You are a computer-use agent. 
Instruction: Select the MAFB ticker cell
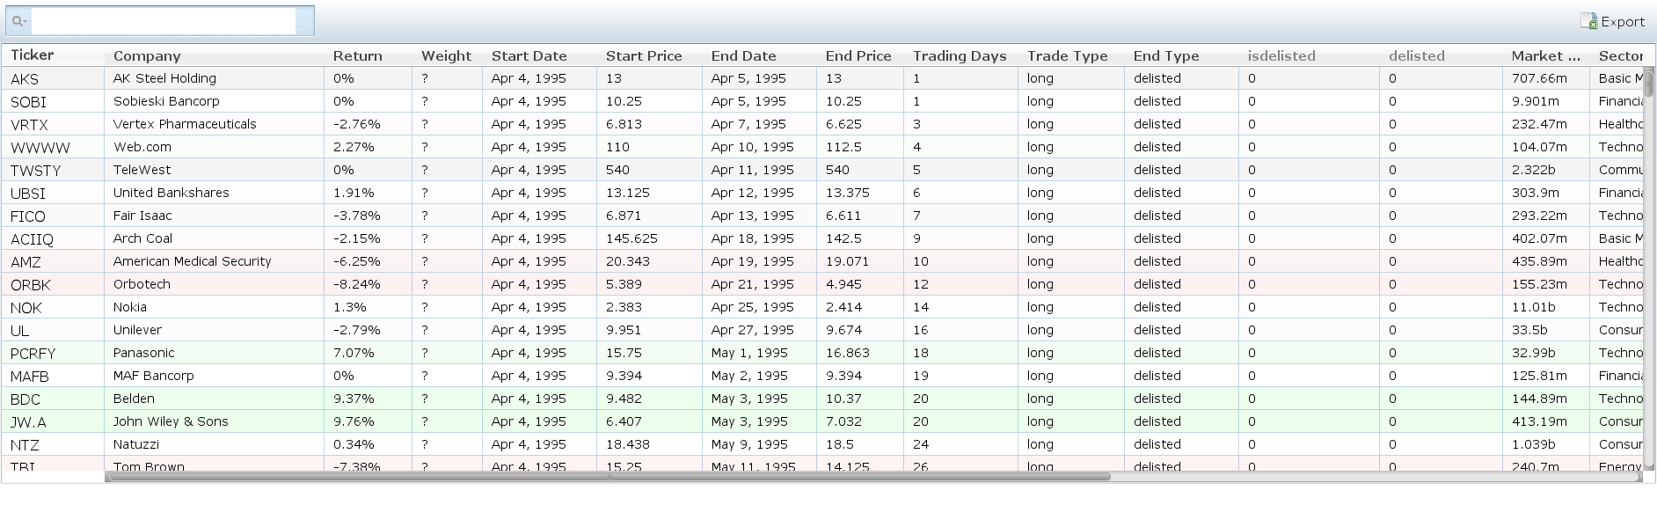pos(53,376)
